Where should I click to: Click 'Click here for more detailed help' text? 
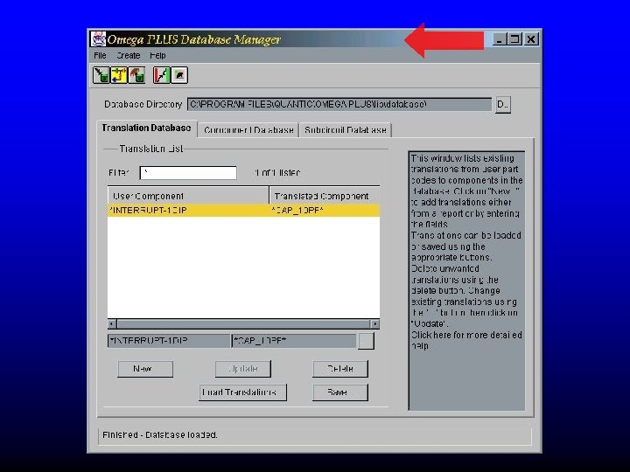pyautogui.click(x=466, y=340)
